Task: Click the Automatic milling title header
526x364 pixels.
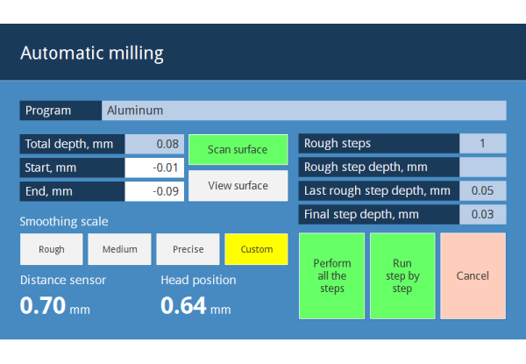Action: pos(92,53)
